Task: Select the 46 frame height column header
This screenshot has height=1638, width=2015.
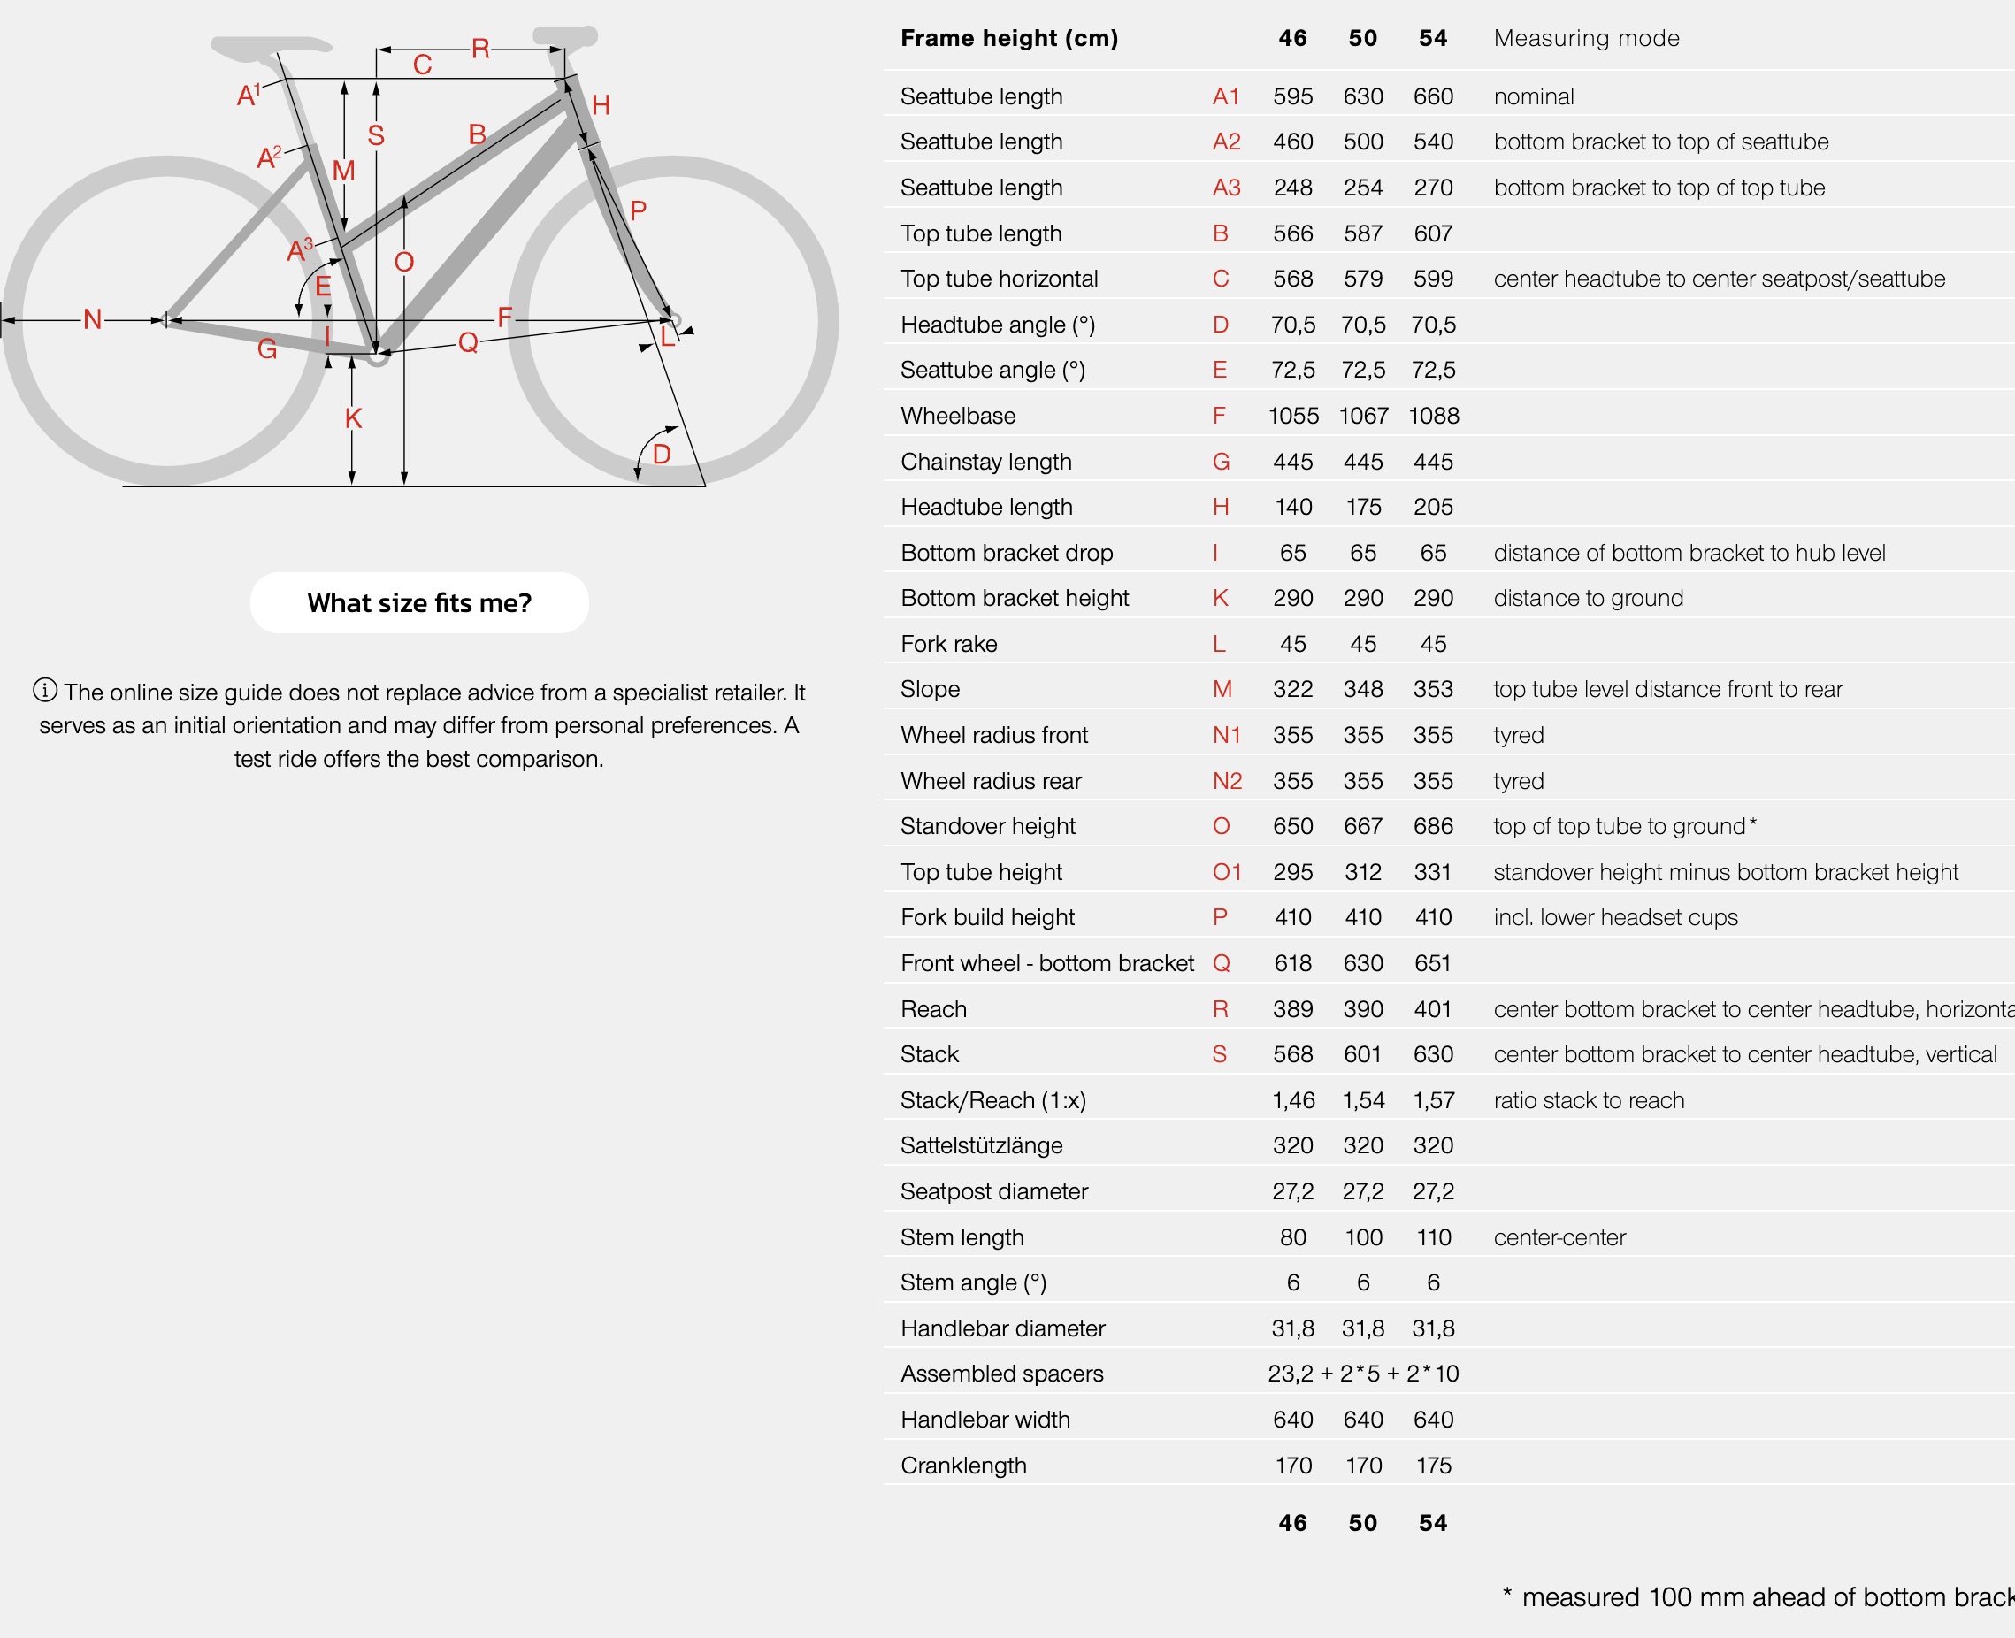Action: [1292, 38]
